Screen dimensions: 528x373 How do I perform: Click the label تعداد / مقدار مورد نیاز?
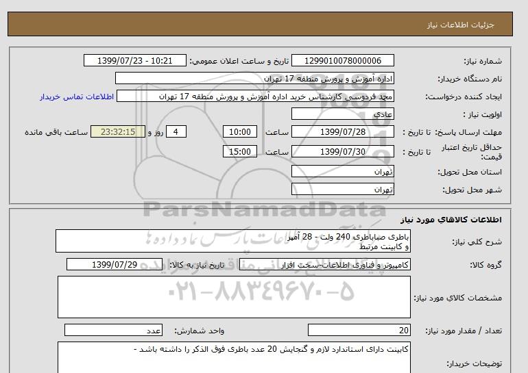point(464,331)
